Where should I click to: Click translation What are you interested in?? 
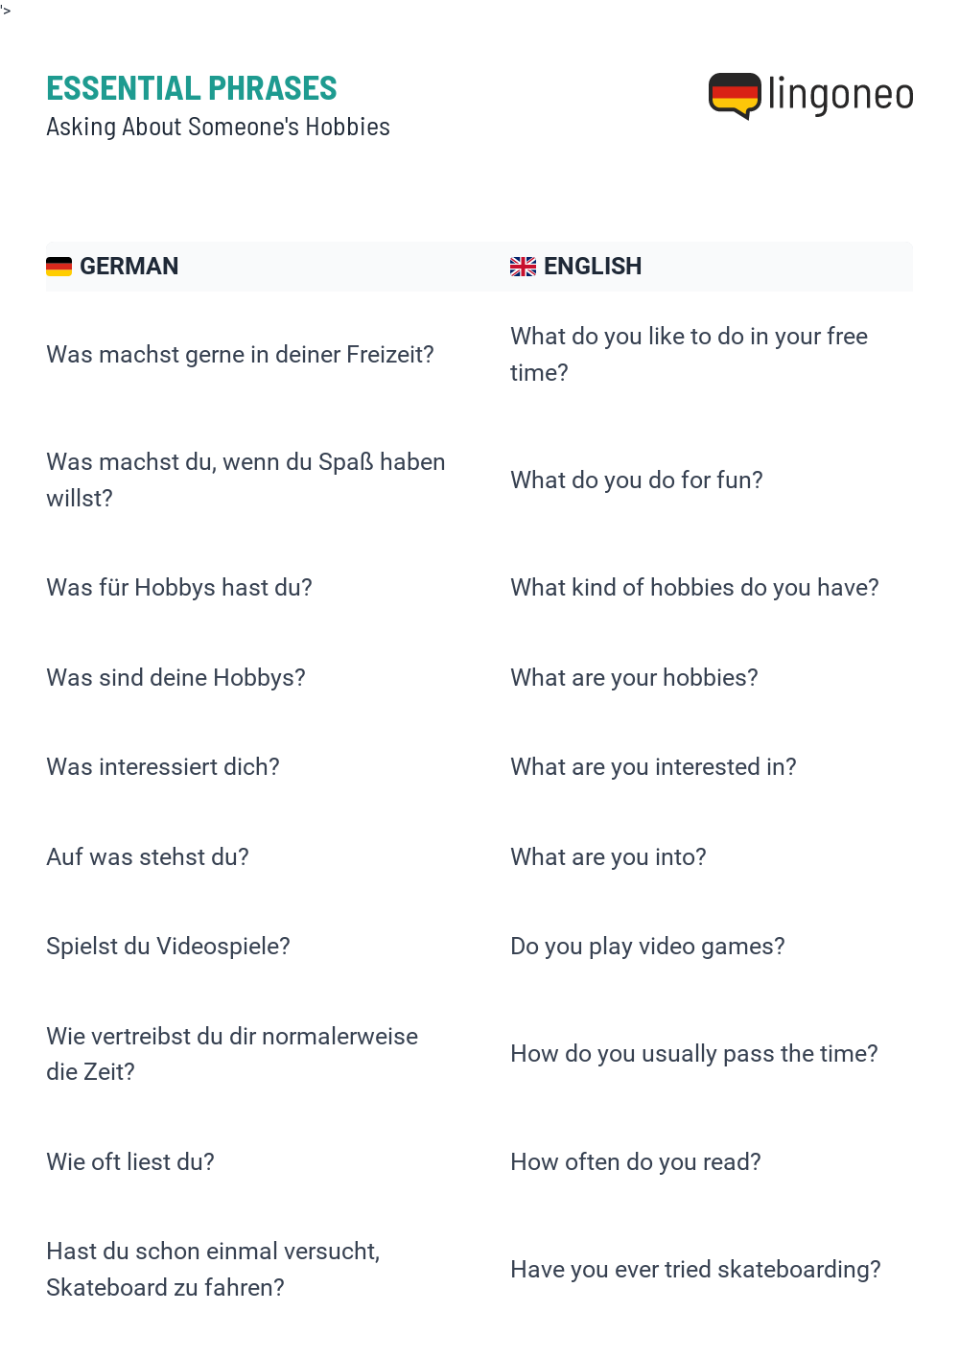pos(653,767)
